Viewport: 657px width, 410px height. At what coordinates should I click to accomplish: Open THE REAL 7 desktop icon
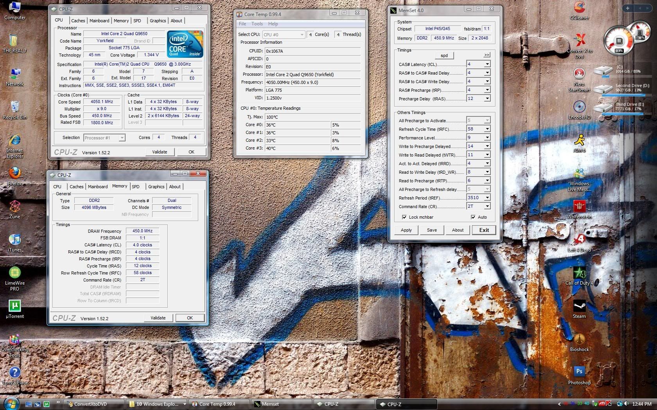coord(14,43)
